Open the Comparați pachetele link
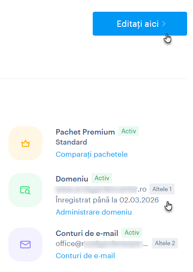The width and height of the screenshot is (193, 272). coord(92,154)
